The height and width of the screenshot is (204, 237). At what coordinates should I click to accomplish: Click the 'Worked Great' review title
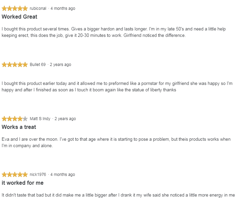[19, 17]
